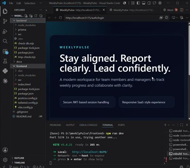Go forward in the embedded browser

tap(55, 18)
